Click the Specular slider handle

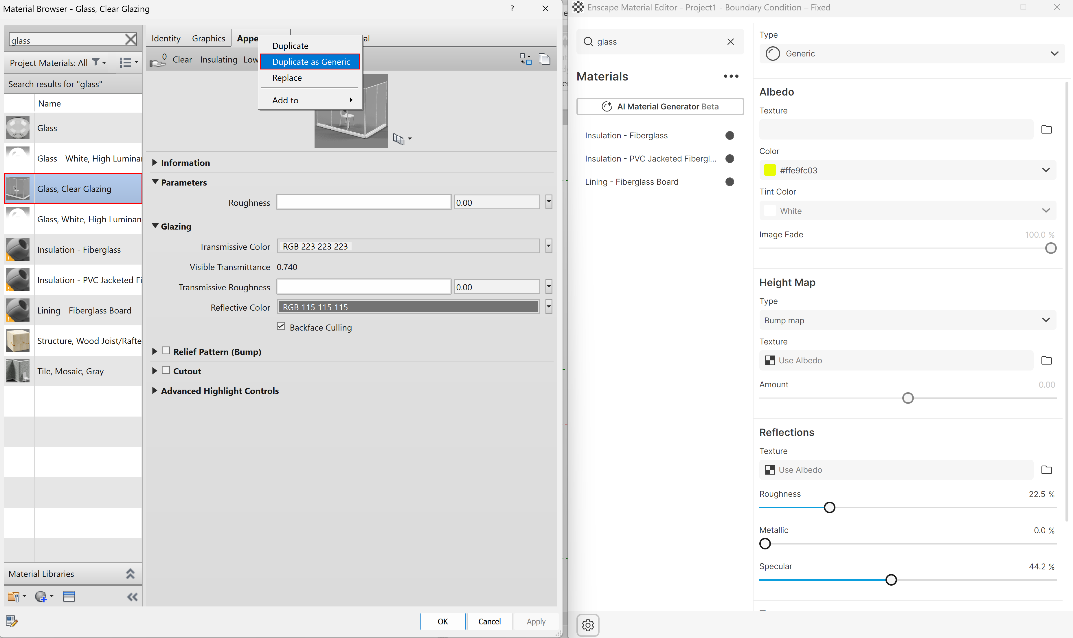click(x=891, y=580)
